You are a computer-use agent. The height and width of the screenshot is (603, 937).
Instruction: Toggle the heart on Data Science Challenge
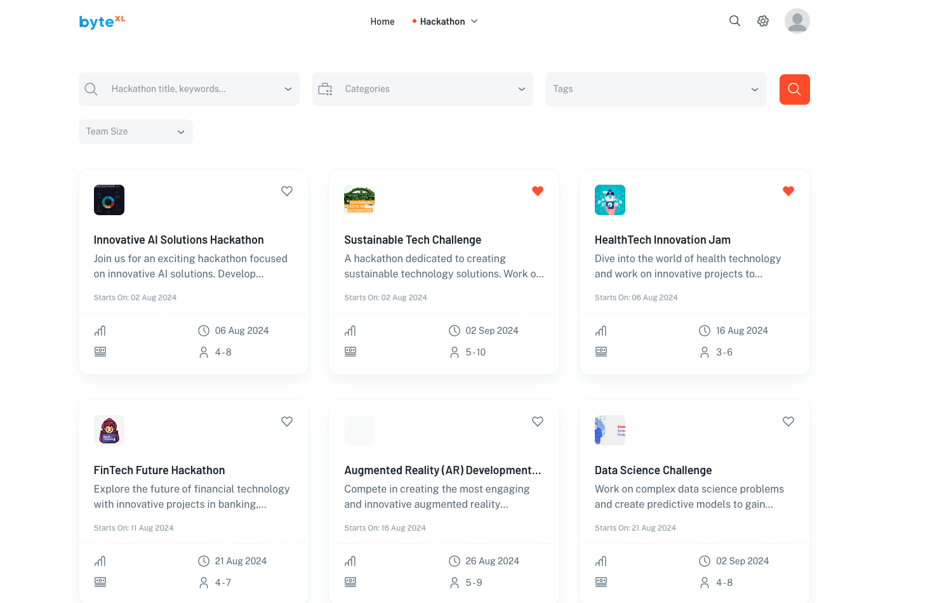[x=788, y=421]
